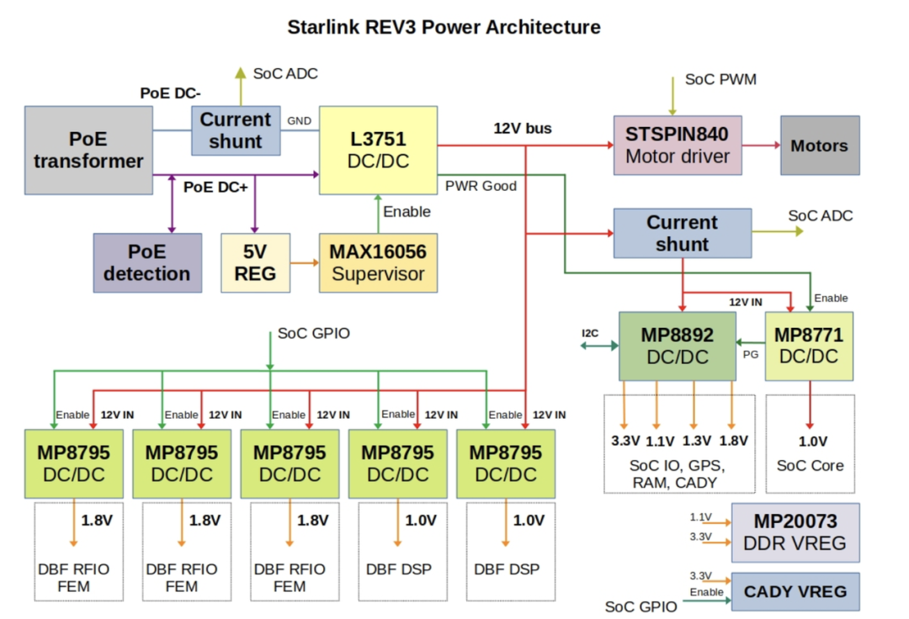The height and width of the screenshot is (619, 909).
Task: Select SoC ADC label beside PoE DC-
Action: (x=285, y=73)
